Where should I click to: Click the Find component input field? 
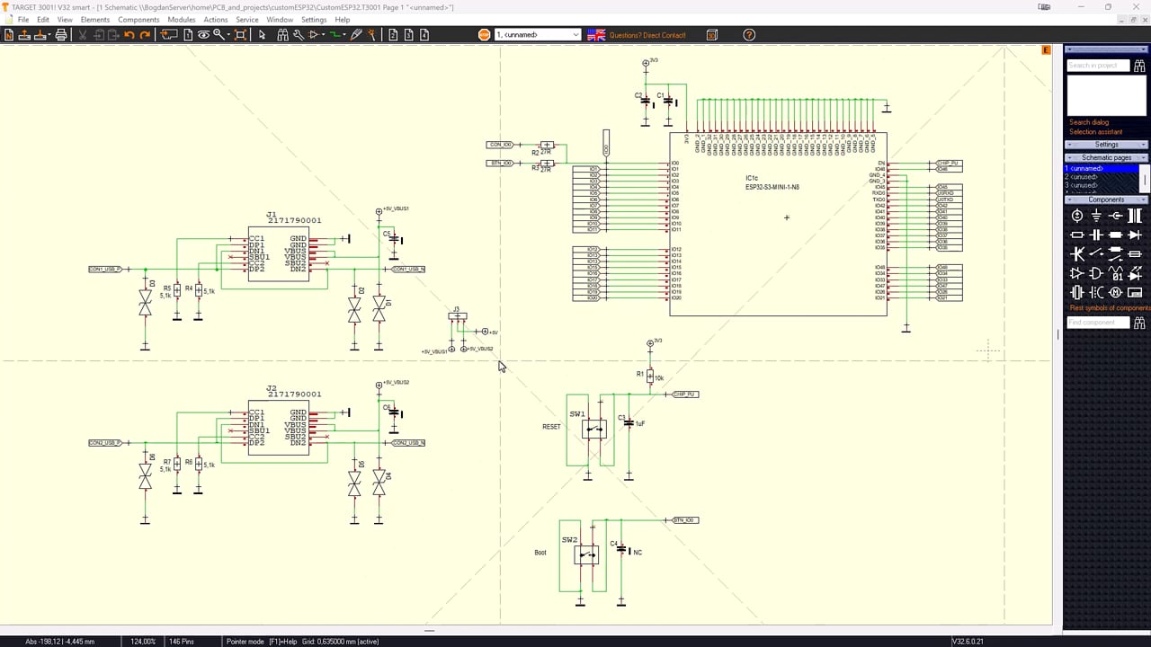click(x=1098, y=323)
